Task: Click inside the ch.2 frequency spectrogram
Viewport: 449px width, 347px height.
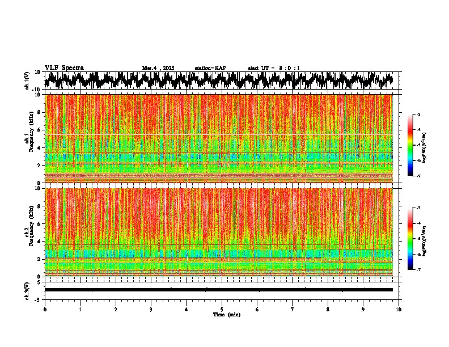Action: pyautogui.click(x=219, y=232)
